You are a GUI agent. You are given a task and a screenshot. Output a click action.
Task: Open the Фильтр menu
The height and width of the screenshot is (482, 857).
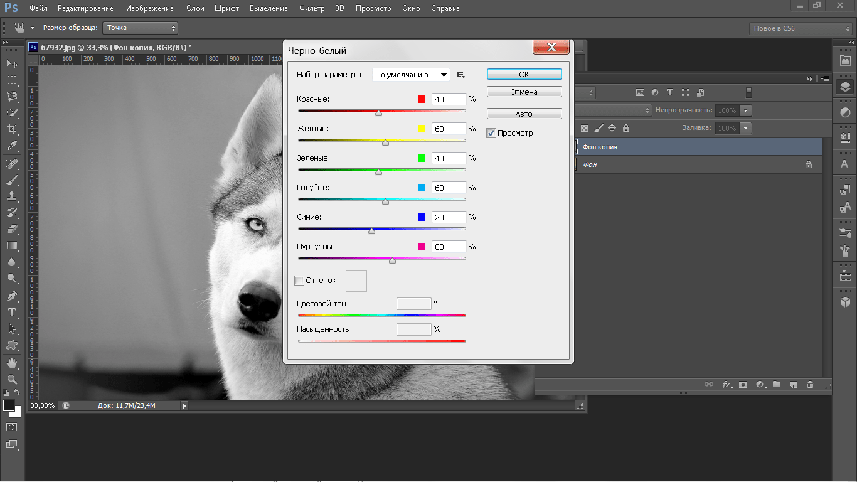[x=312, y=8]
